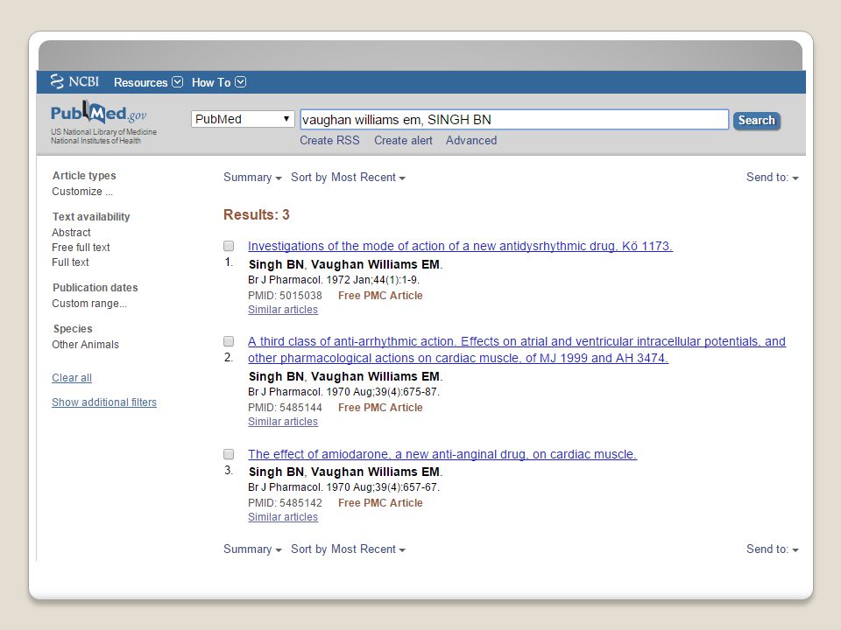Click Custom range under Publication dates
Screen dimensions: 841x630
click(x=89, y=304)
